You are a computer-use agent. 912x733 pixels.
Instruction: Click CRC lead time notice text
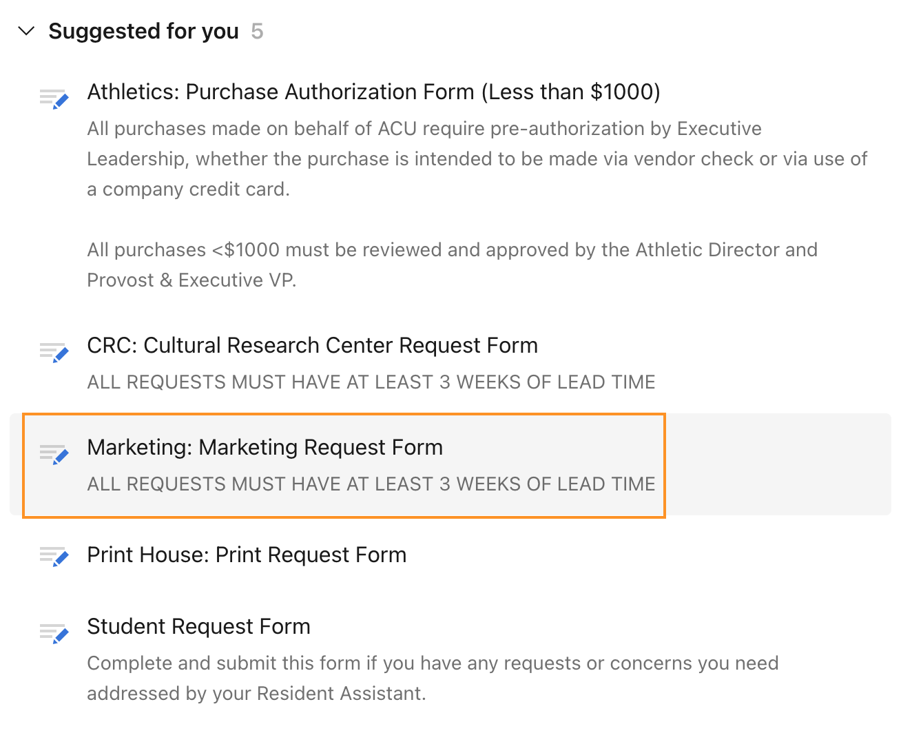pyautogui.click(x=371, y=382)
